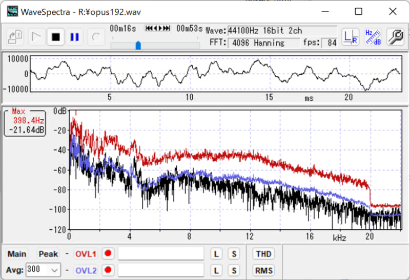Open the Avg 300 dropdown

(x=44, y=270)
